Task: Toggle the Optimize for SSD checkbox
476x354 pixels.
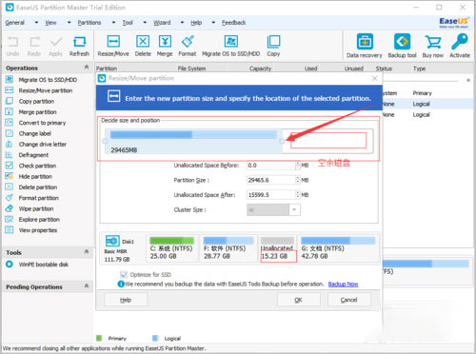Action: [x=124, y=275]
